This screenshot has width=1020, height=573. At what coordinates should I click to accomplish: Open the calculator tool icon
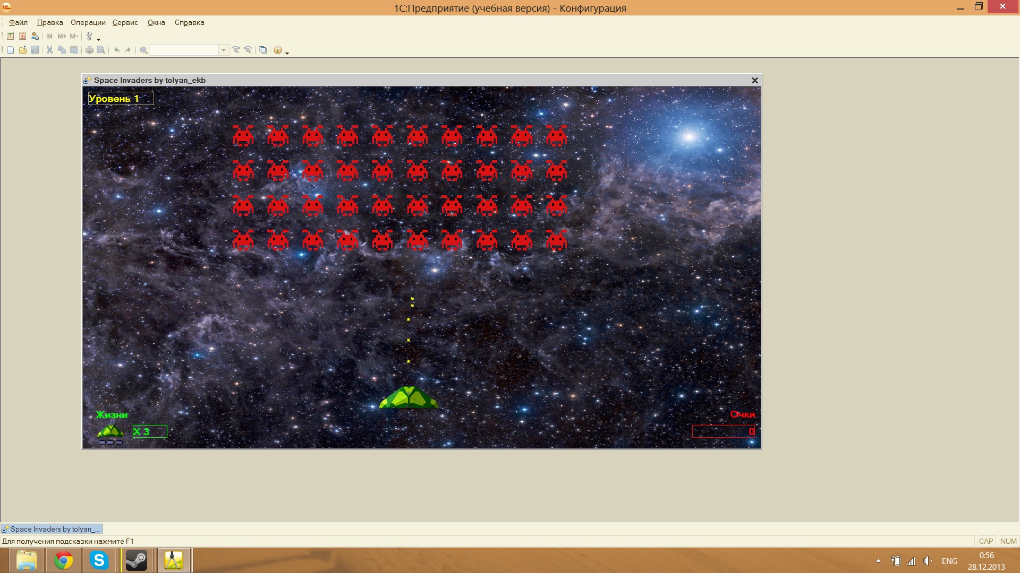10,36
